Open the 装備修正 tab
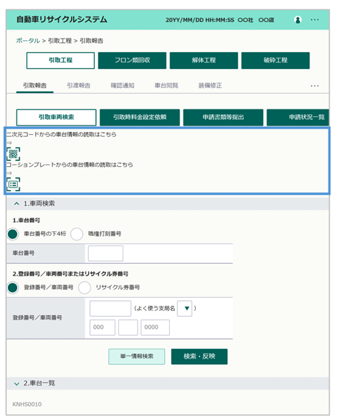The image size is (337, 420). coord(210,85)
